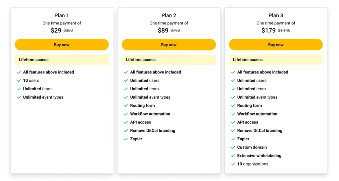This screenshot has height=181, width=339.
Task: Click checkmark next to Plan 2 Routing form
Action: click(126, 106)
